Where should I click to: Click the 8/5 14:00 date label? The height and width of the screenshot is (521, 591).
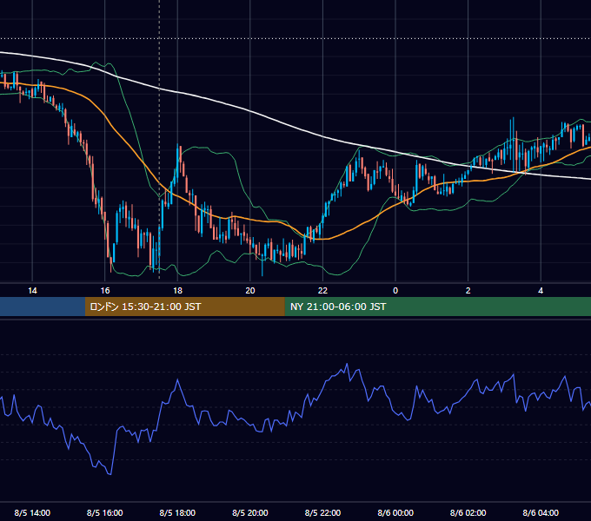click(x=32, y=513)
